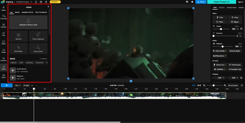Switch to the Effects tab
Screen dimensions: 245x123
pyautogui.click(x=221, y=7)
